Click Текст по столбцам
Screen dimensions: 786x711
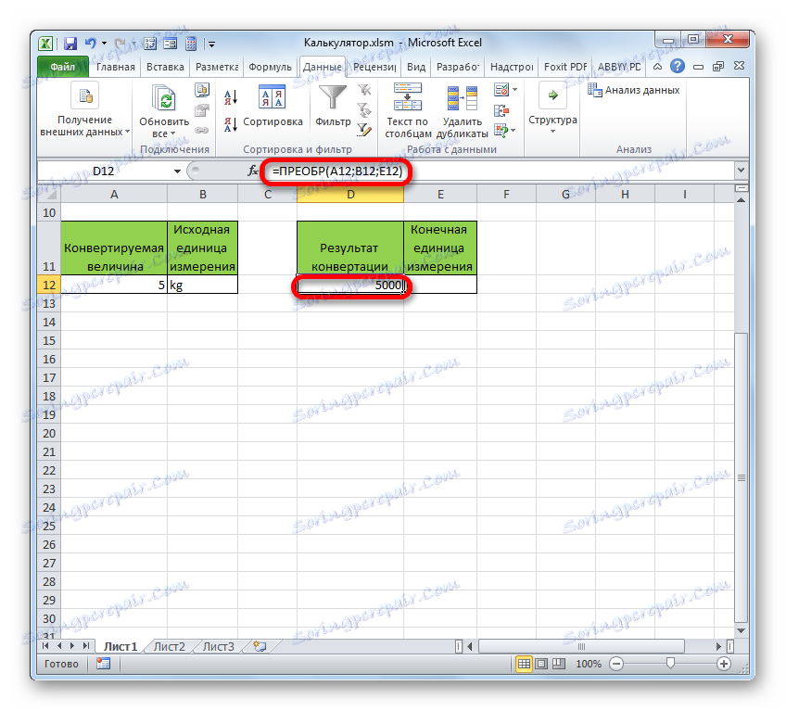coord(408,110)
